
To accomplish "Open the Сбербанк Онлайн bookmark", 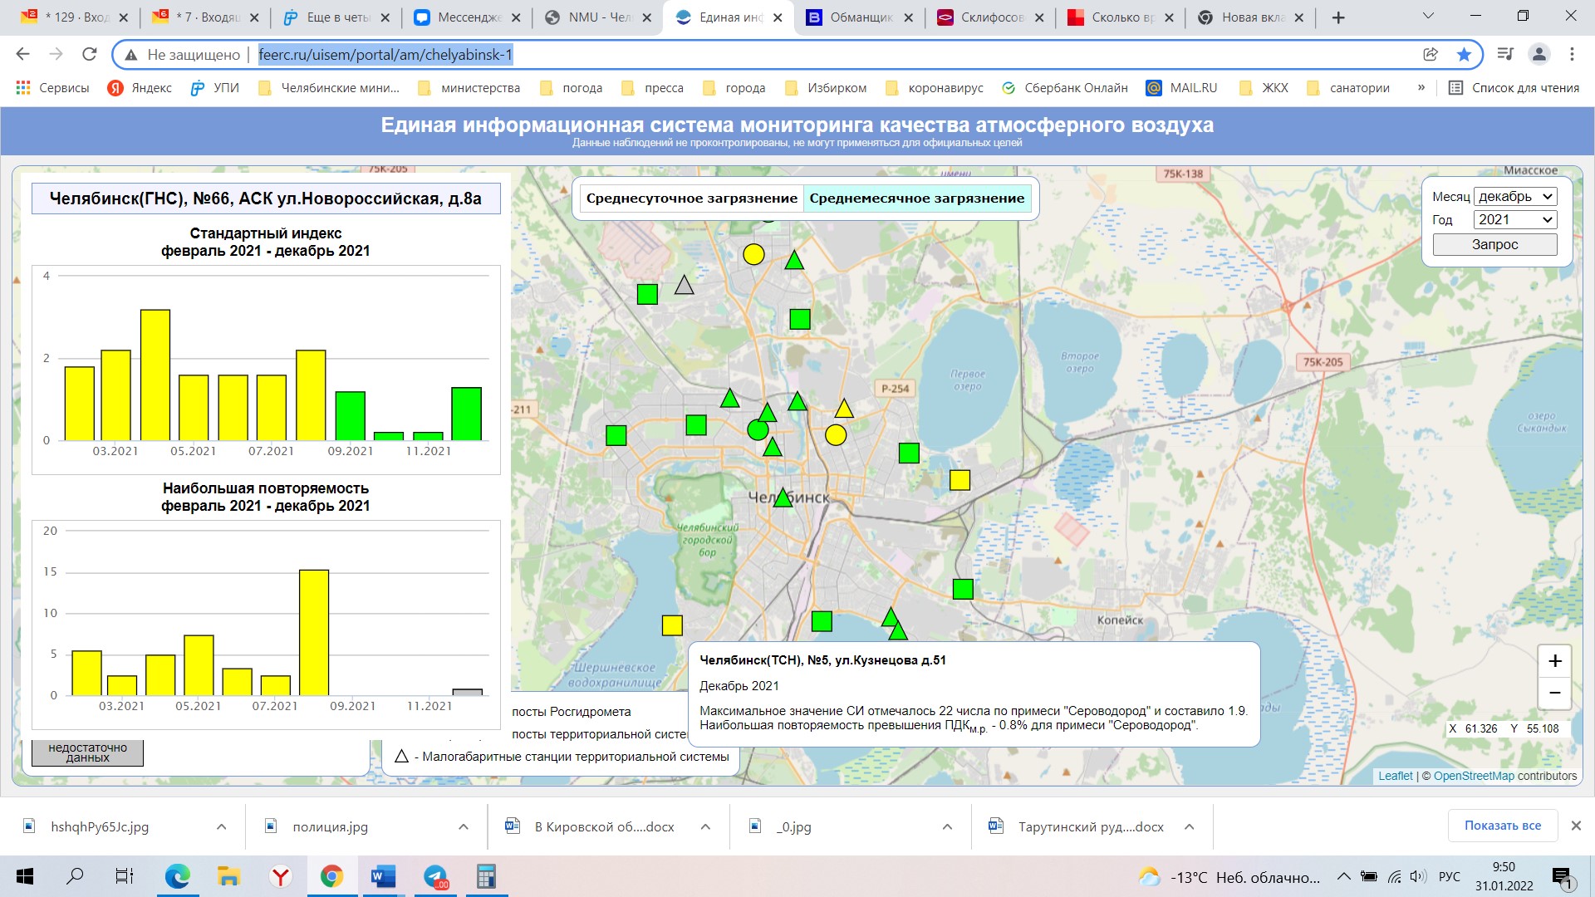I will [x=1065, y=88].
